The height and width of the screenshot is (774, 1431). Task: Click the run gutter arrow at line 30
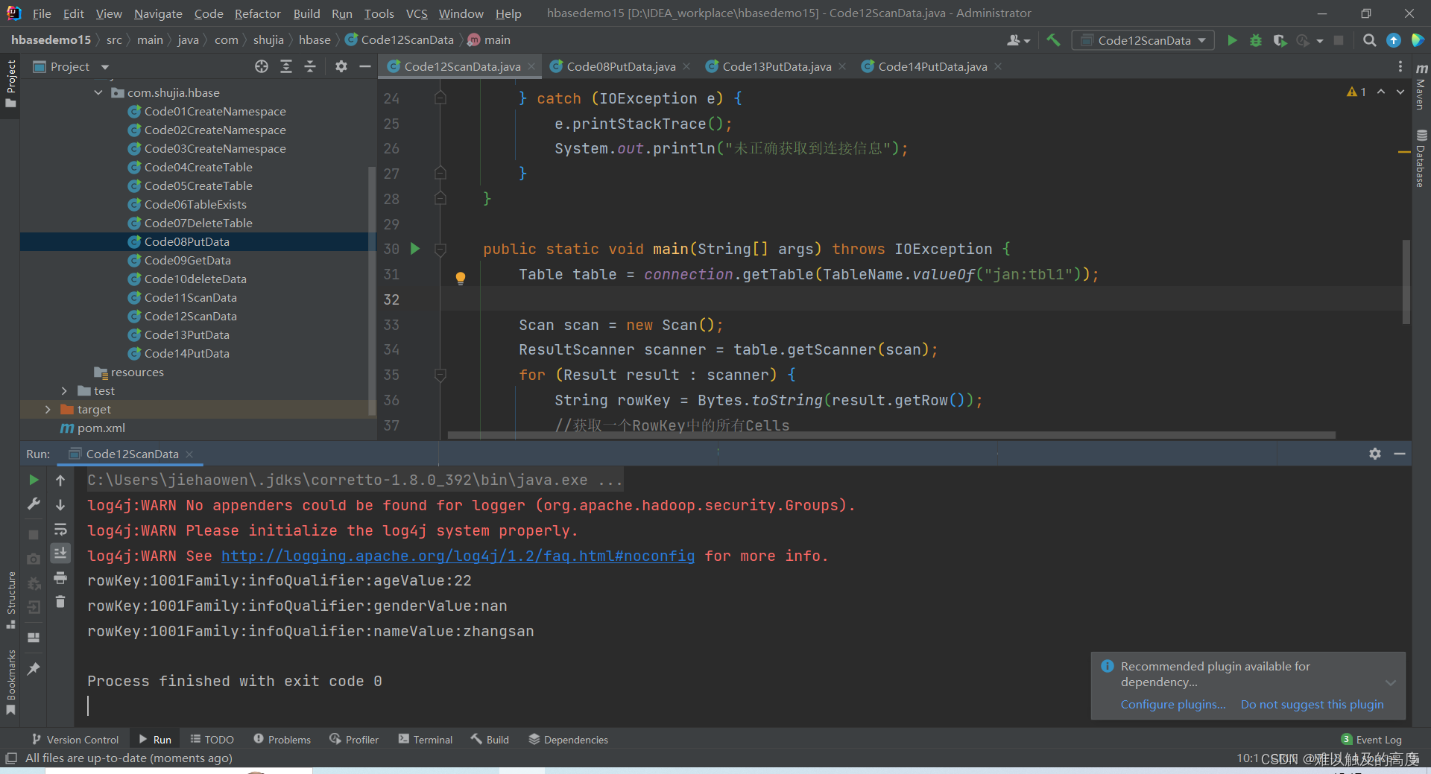click(415, 249)
